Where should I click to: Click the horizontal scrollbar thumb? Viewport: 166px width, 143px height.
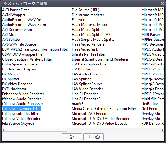click(x=36, y=130)
